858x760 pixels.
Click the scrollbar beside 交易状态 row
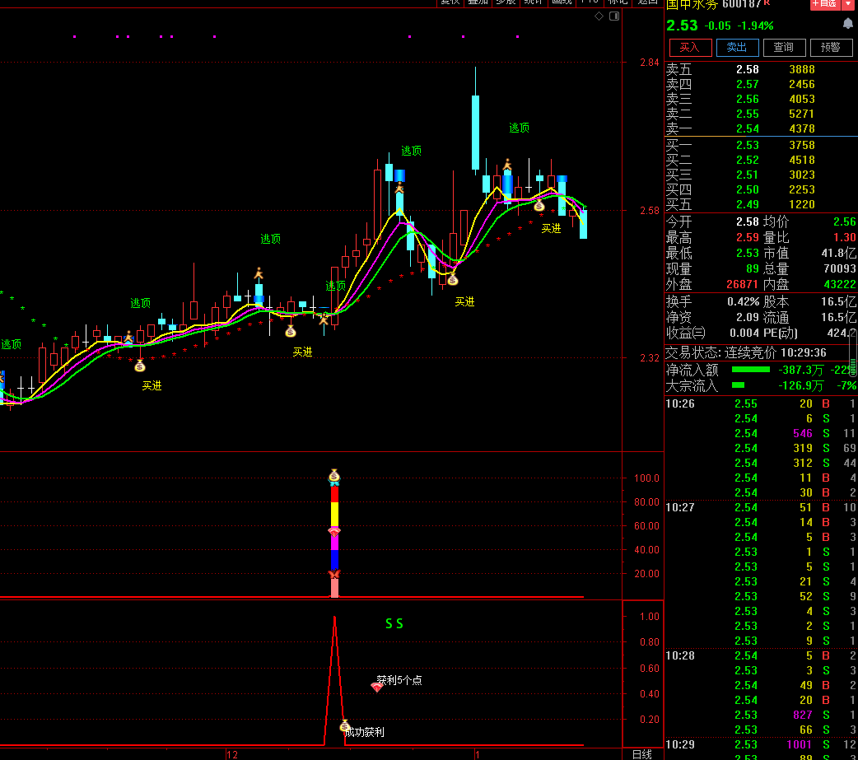[x=853, y=355]
